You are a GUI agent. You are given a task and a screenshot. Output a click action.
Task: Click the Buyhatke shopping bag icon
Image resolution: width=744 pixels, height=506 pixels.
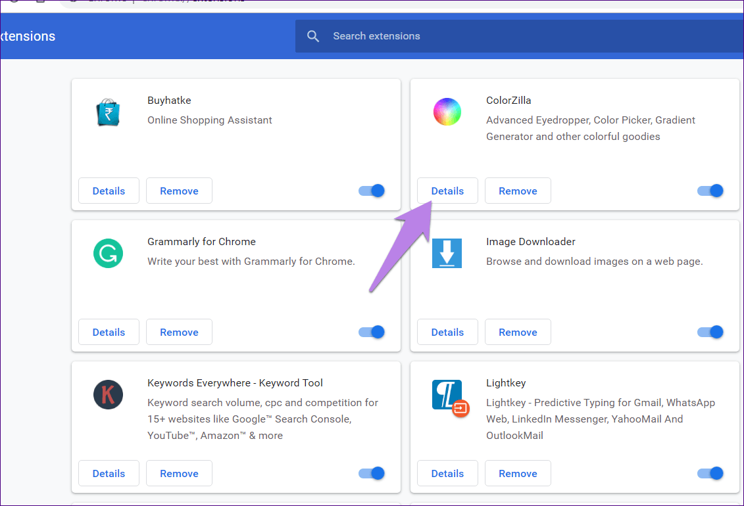pyautogui.click(x=108, y=112)
